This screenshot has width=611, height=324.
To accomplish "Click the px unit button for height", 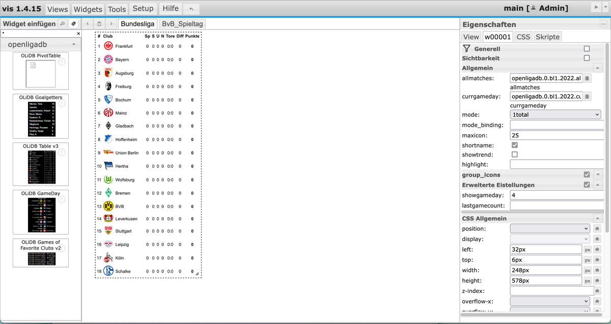I will click(587, 281).
